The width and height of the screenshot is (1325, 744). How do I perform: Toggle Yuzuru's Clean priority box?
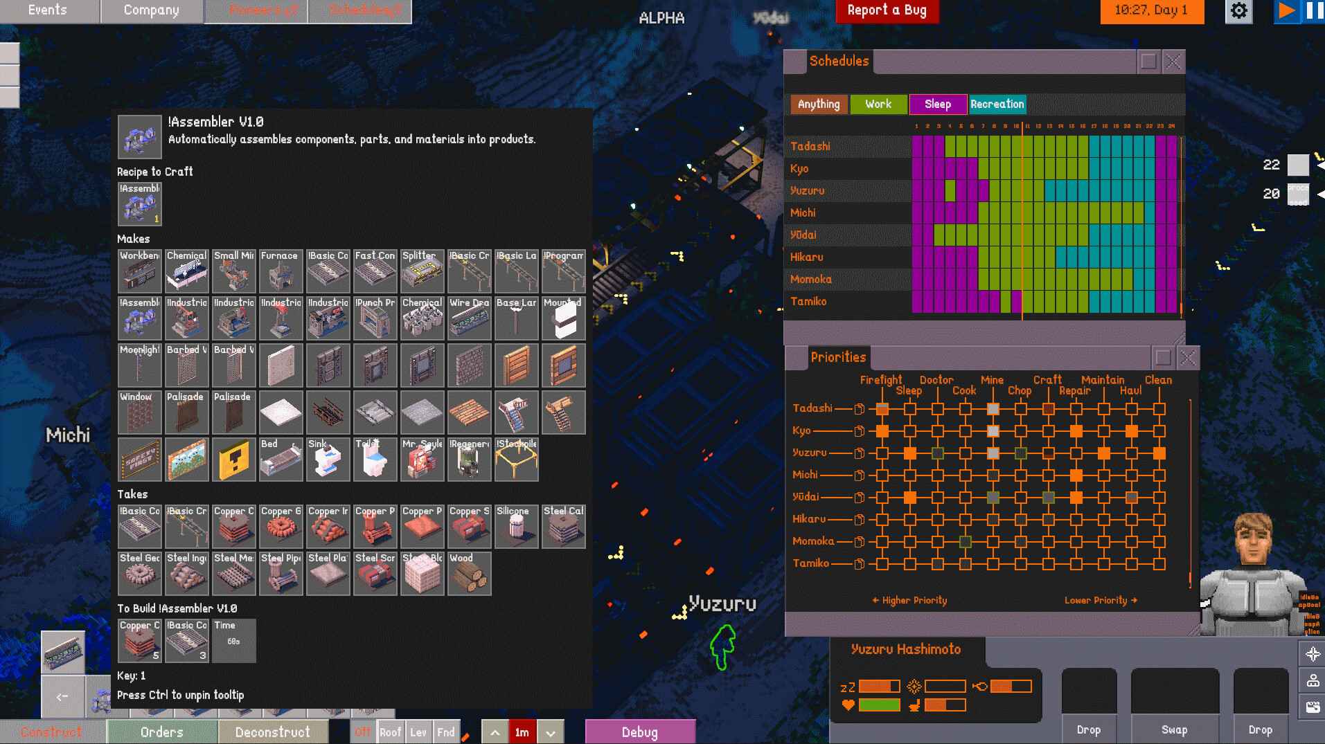[1159, 453]
